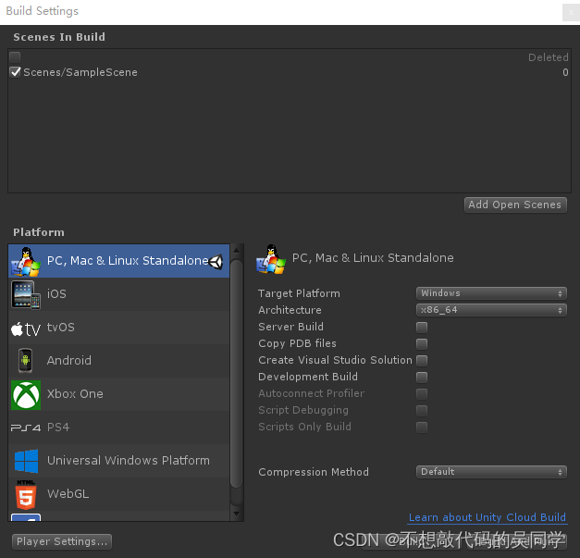This screenshot has width=580, height=558.
Task: Toggle Copy PDB files checkbox
Action: tap(422, 343)
